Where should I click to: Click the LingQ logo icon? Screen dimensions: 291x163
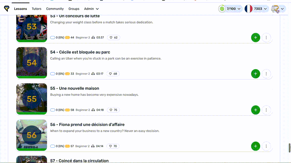[x=7, y=8]
